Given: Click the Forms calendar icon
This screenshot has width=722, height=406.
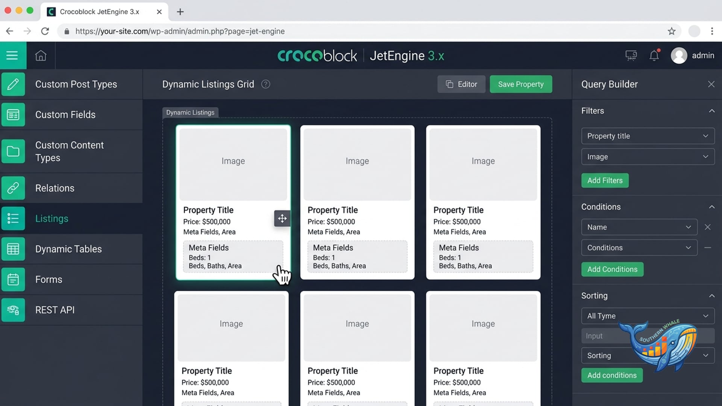Looking at the screenshot, I should coord(13,279).
